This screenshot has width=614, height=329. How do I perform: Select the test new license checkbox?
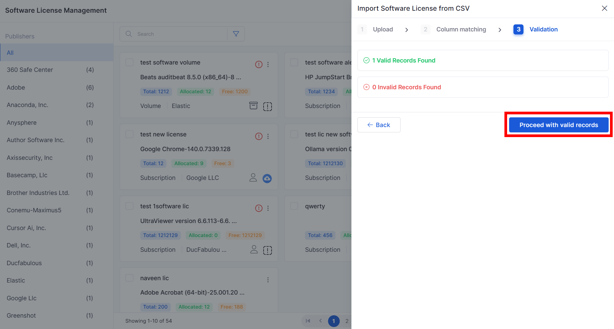130,134
